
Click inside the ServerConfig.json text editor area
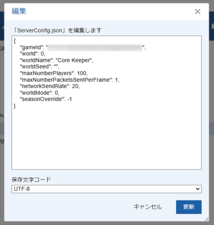[106, 102]
